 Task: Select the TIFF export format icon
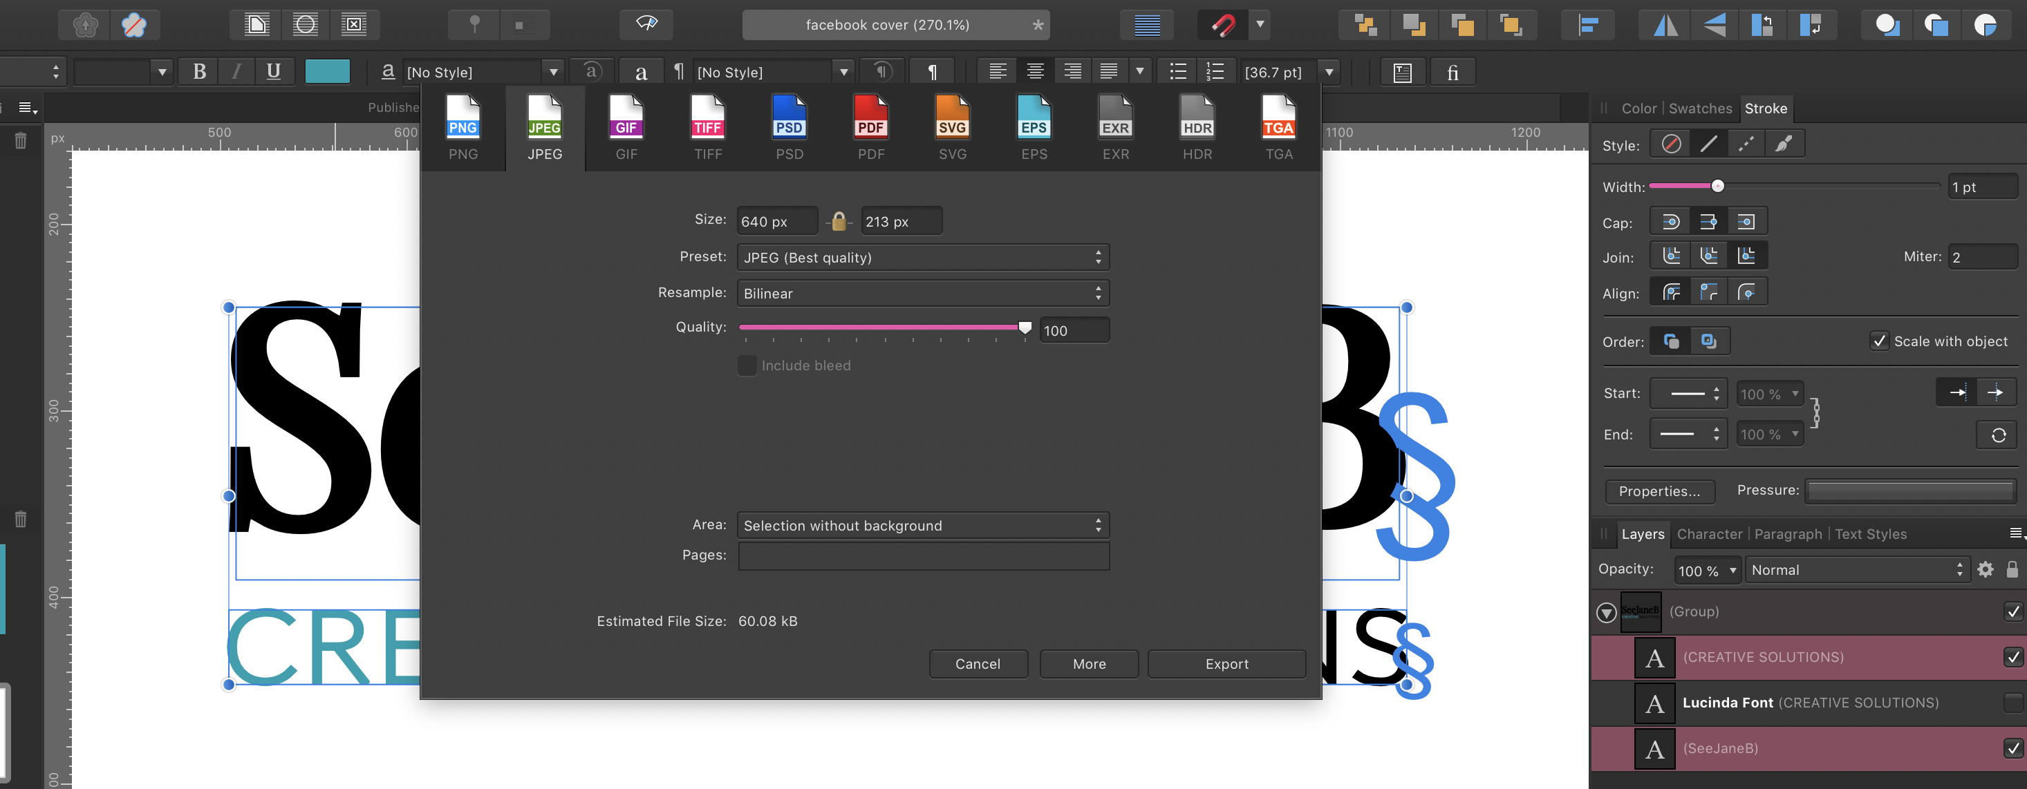[x=707, y=118]
